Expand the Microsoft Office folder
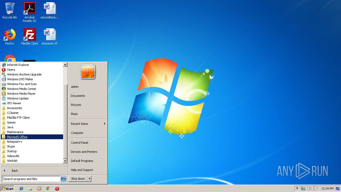 coord(32,137)
